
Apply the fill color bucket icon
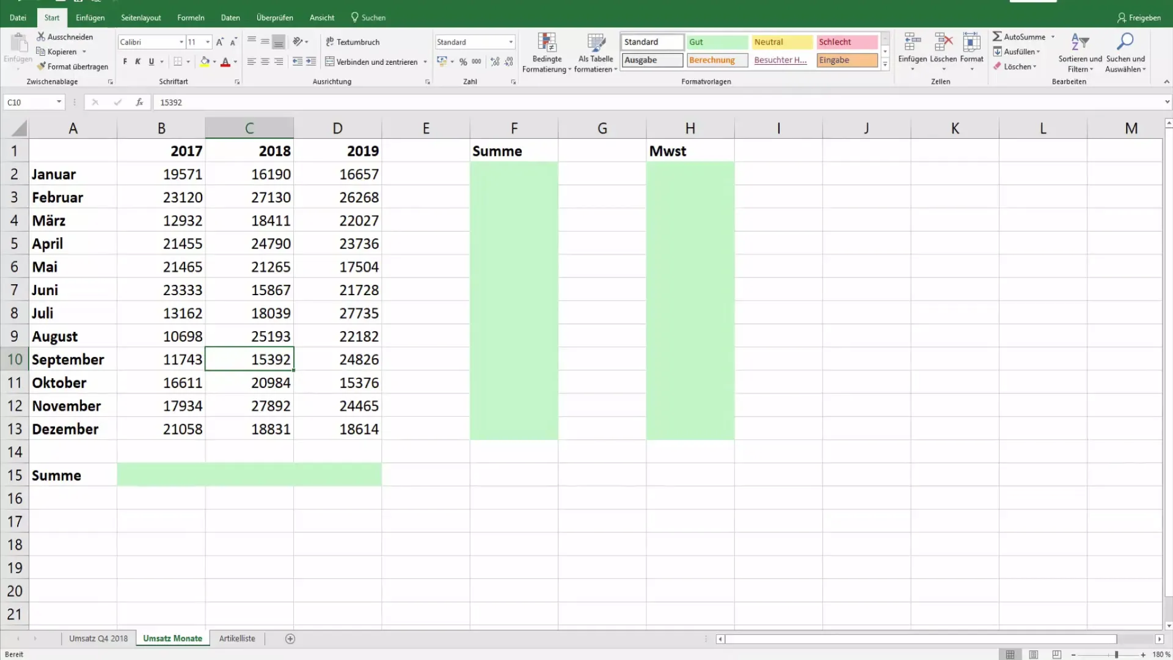(205, 61)
